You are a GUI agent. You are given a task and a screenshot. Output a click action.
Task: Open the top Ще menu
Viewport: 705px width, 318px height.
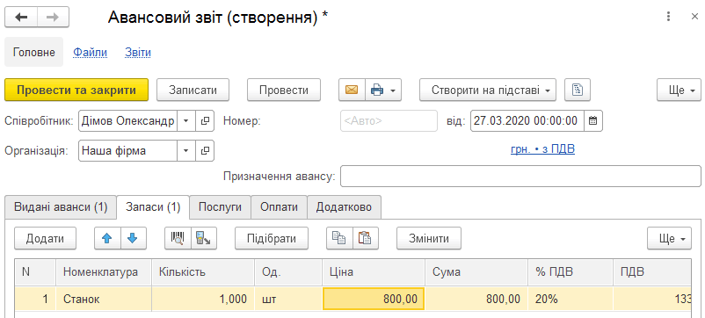pyautogui.click(x=679, y=90)
